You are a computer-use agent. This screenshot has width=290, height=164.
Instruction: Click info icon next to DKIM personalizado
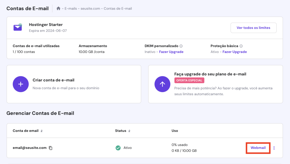click(x=181, y=46)
